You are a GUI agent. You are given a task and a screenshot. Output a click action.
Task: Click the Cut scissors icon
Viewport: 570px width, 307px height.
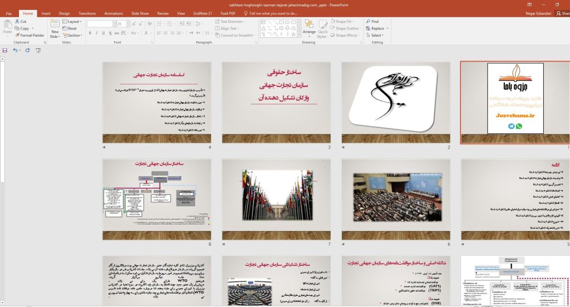pyautogui.click(x=17, y=22)
